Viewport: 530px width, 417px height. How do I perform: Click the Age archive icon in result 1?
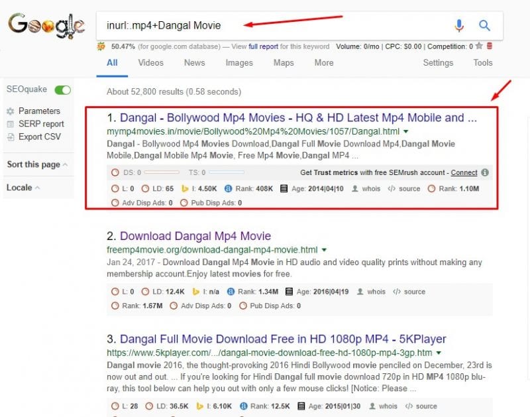coord(284,189)
